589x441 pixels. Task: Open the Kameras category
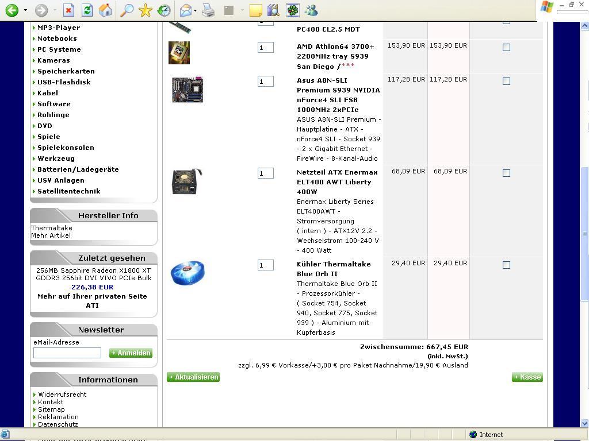pyautogui.click(x=53, y=60)
